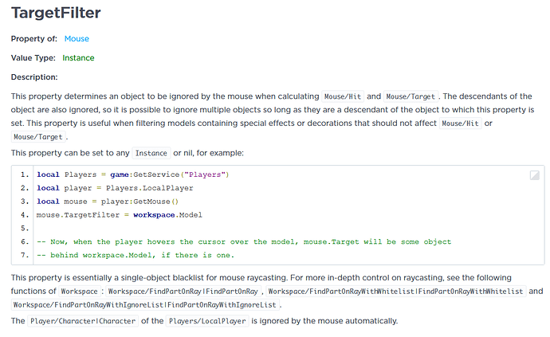Click the Mouse/Hit tag before "or"

pyautogui.click(x=460, y=123)
